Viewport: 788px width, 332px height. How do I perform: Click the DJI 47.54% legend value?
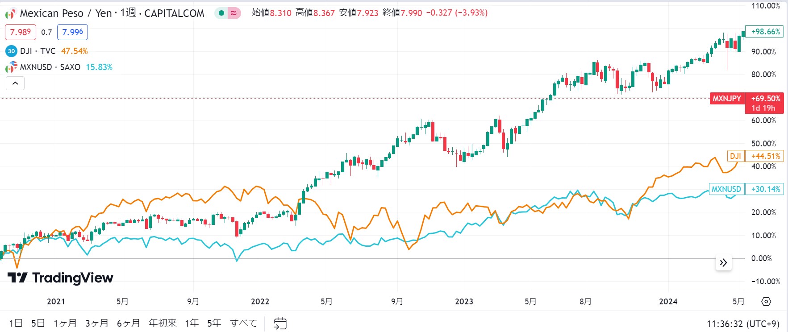[75, 51]
